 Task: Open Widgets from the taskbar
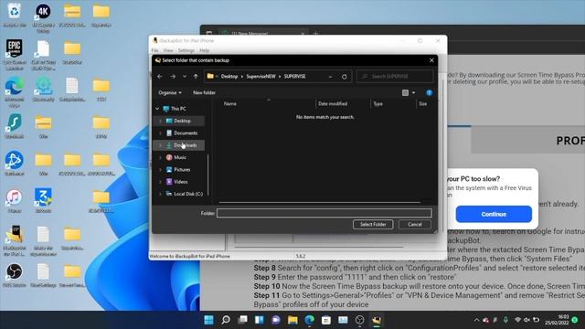tap(260, 320)
